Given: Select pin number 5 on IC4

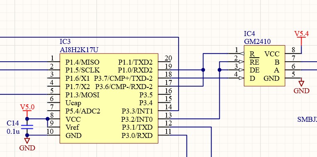Looking at the screenshot, I should point(294,75).
